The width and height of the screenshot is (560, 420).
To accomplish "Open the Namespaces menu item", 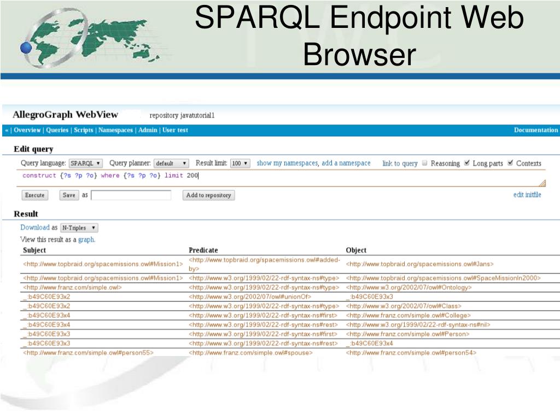I will (x=115, y=130).
